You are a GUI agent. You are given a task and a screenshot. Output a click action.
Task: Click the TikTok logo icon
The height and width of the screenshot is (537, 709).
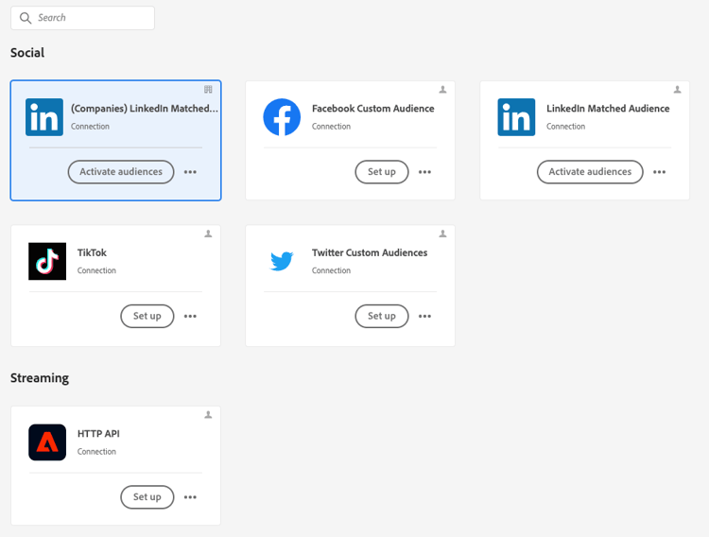tap(47, 262)
